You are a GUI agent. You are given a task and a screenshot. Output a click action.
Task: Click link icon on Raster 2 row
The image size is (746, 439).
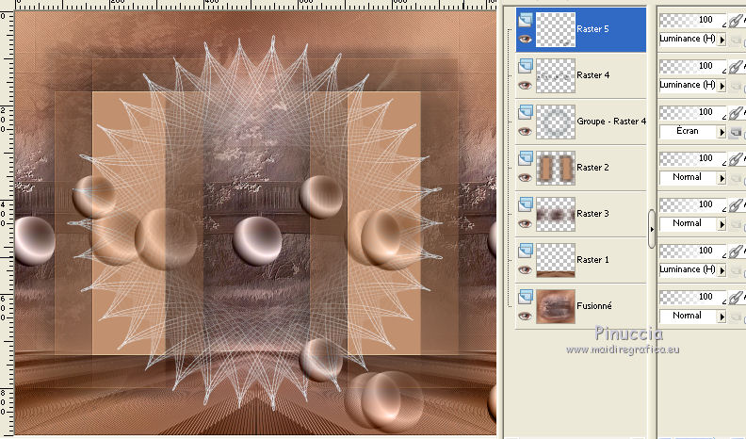[x=736, y=159]
